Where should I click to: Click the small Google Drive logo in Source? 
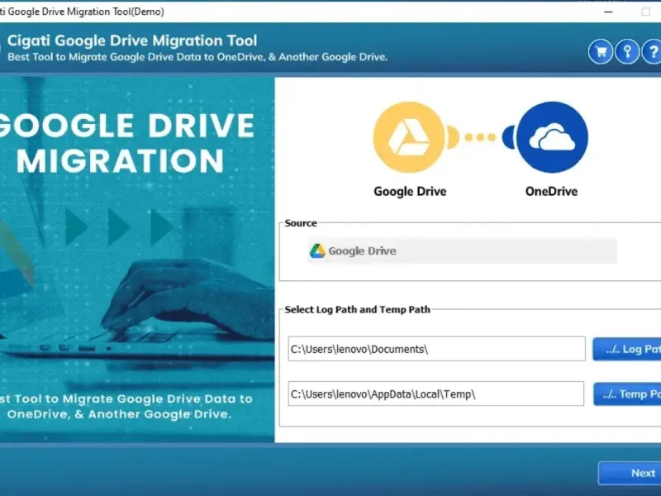click(x=317, y=251)
